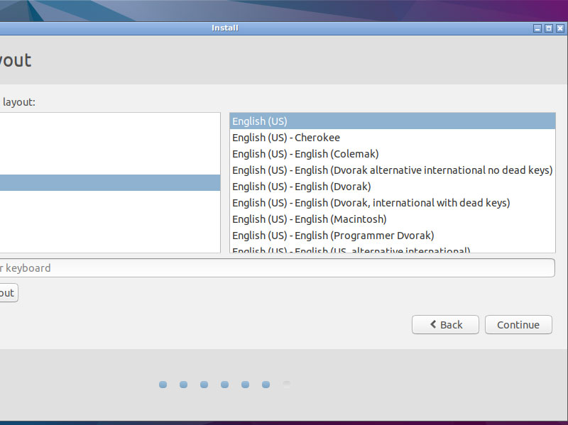This screenshot has width=568, height=425.
Task: Select the English (US) keyboard variant
Action: 393,121
